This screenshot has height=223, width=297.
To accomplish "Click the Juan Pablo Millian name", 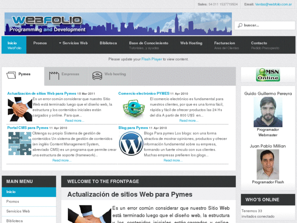I will [268, 146].
